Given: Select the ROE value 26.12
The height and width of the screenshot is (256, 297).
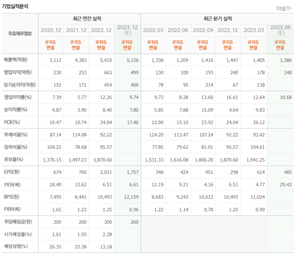Looking at the screenshot, I should coord(259,122).
